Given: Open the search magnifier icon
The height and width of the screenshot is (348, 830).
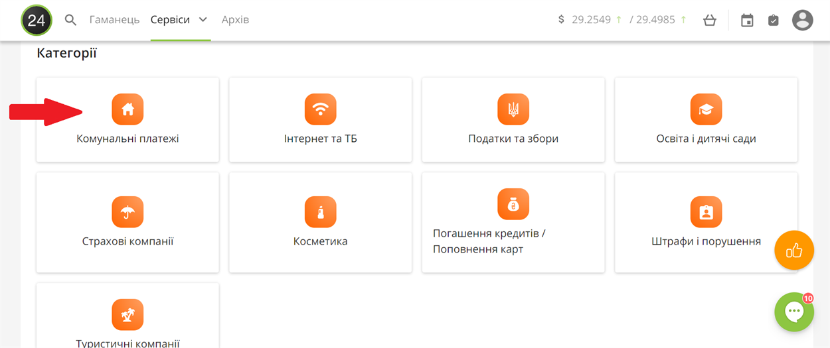Looking at the screenshot, I should [x=71, y=20].
